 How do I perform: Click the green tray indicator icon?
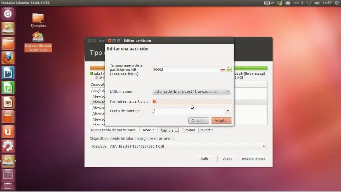(280, 3)
